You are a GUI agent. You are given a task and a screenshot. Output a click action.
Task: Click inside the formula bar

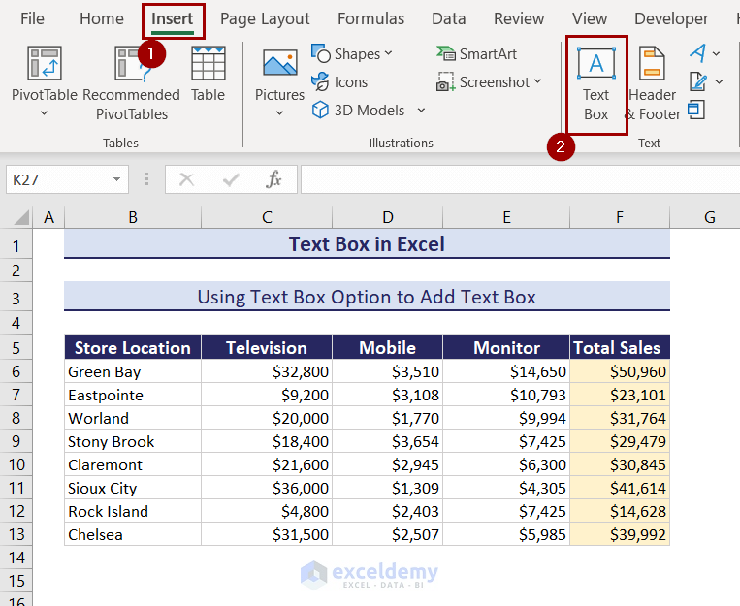(x=514, y=179)
